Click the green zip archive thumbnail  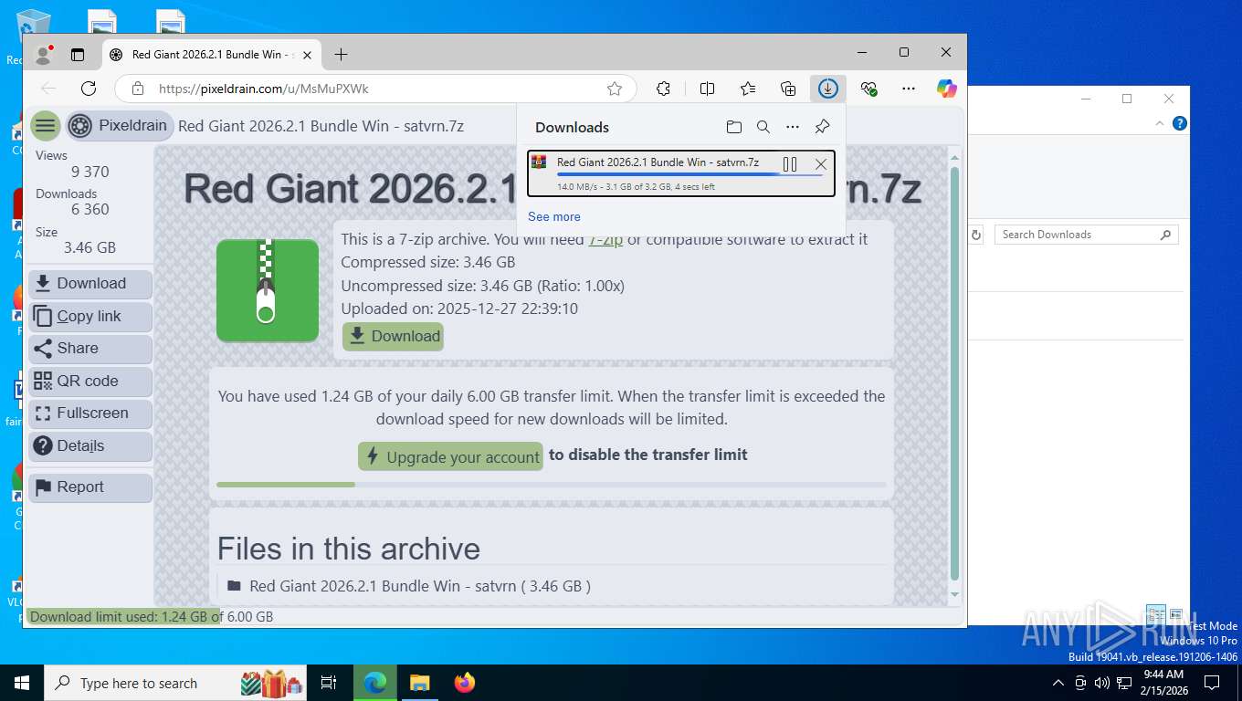tap(268, 290)
